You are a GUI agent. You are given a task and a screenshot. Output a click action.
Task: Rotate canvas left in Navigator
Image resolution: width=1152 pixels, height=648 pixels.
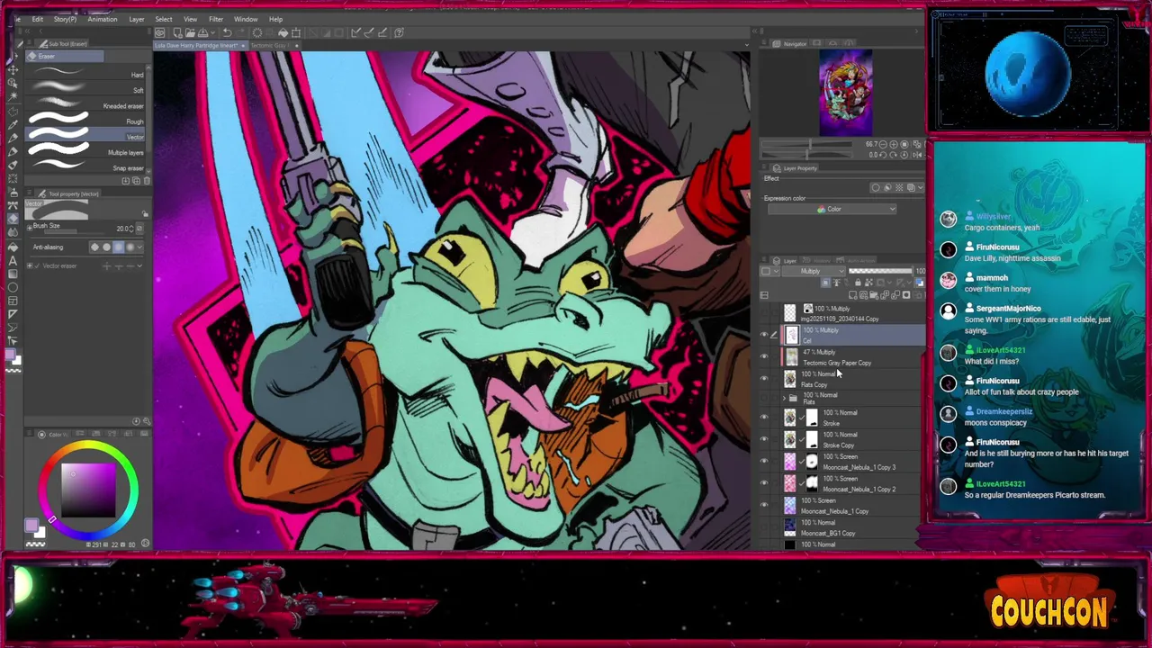[x=883, y=155]
